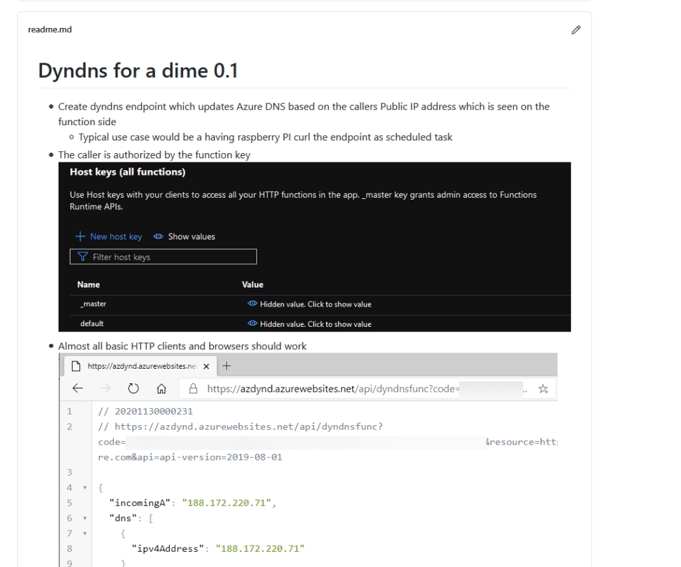The width and height of the screenshot is (681, 567).
Task: Reveal the hidden _master key value
Action: click(x=309, y=304)
